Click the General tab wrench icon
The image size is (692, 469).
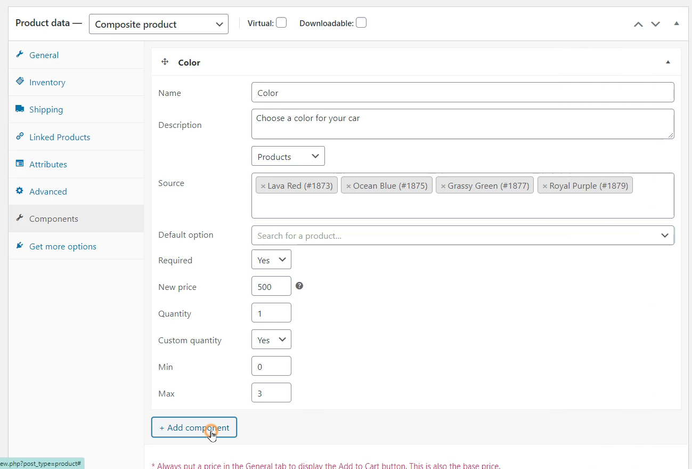(x=20, y=54)
